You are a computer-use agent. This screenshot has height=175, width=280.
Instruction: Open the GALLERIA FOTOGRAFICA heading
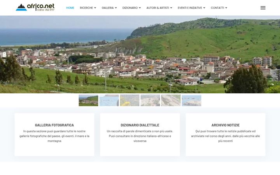click(x=54, y=125)
